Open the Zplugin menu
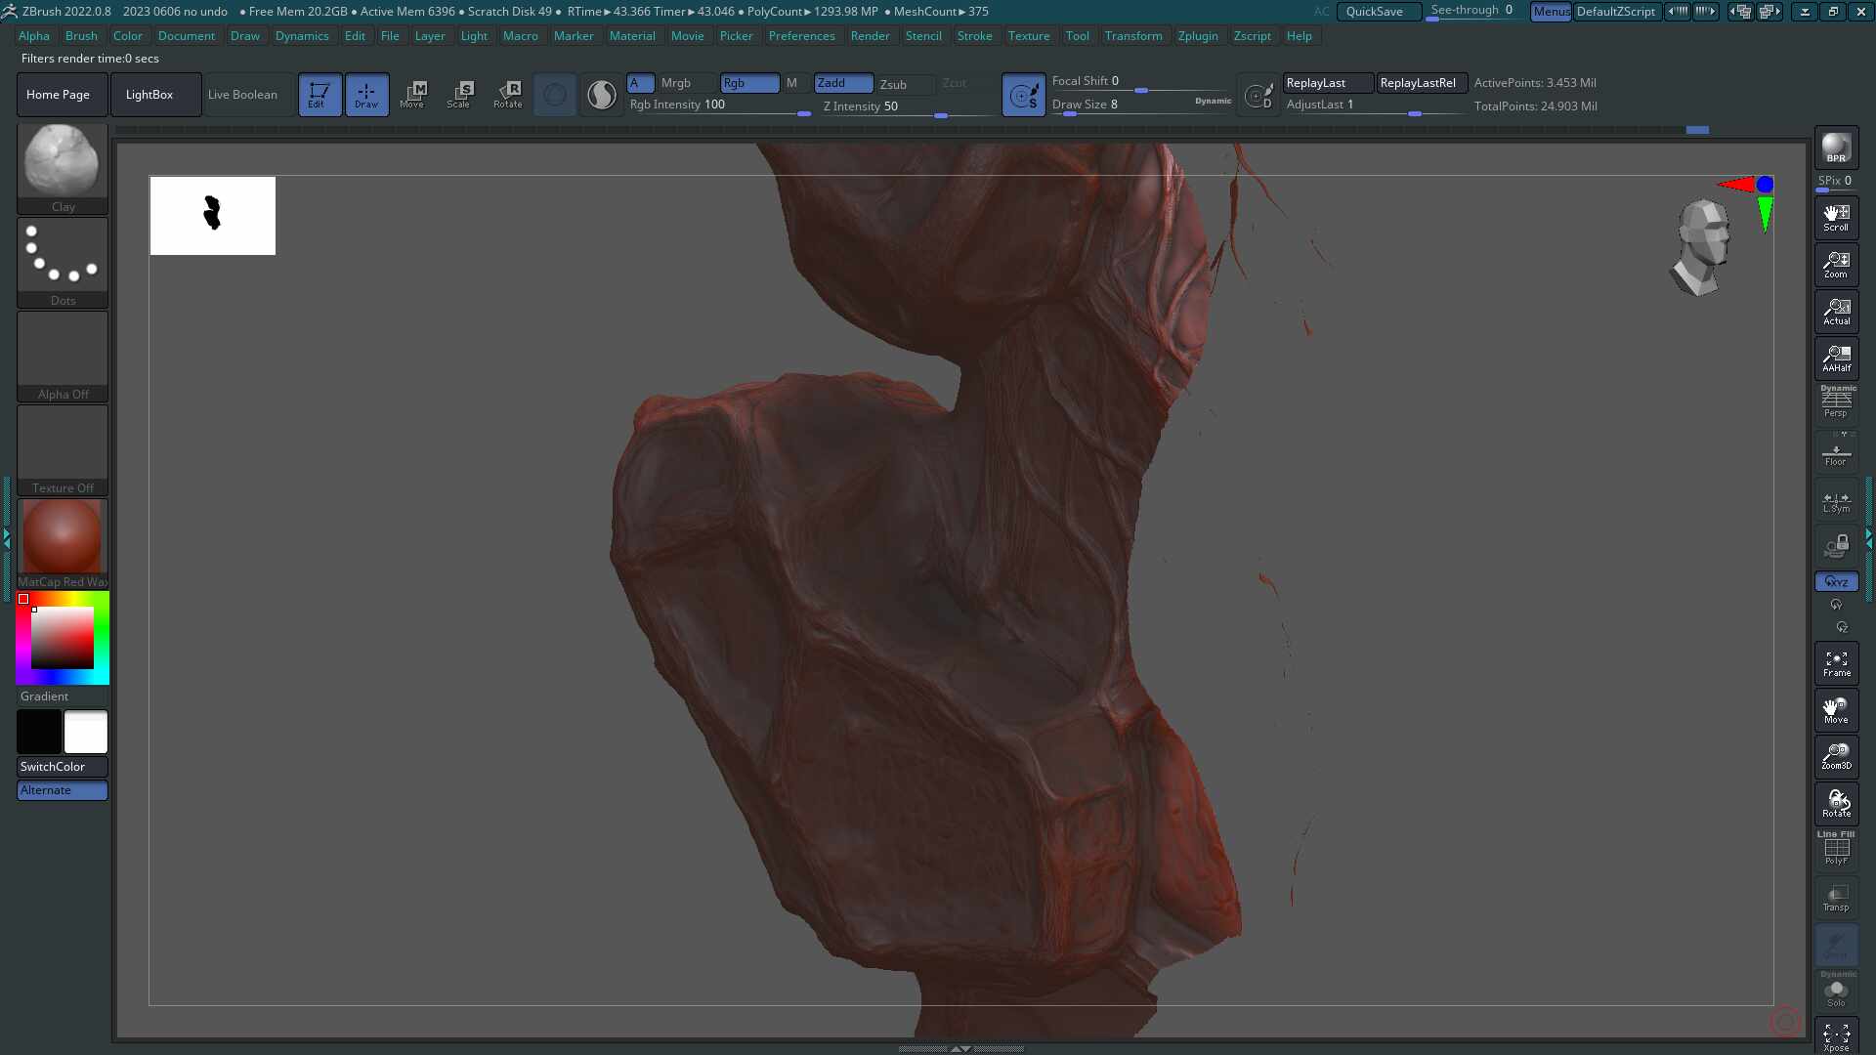Screen dimensions: 1876x1055 click(x=1197, y=36)
